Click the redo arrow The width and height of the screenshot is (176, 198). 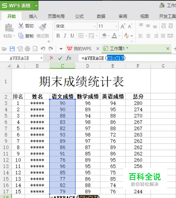point(51,49)
